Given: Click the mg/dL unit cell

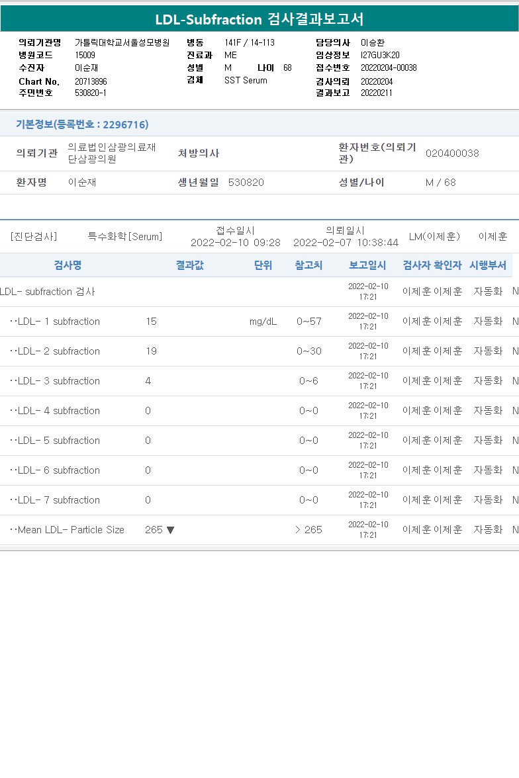Looking at the screenshot, I should coord(263,322).
